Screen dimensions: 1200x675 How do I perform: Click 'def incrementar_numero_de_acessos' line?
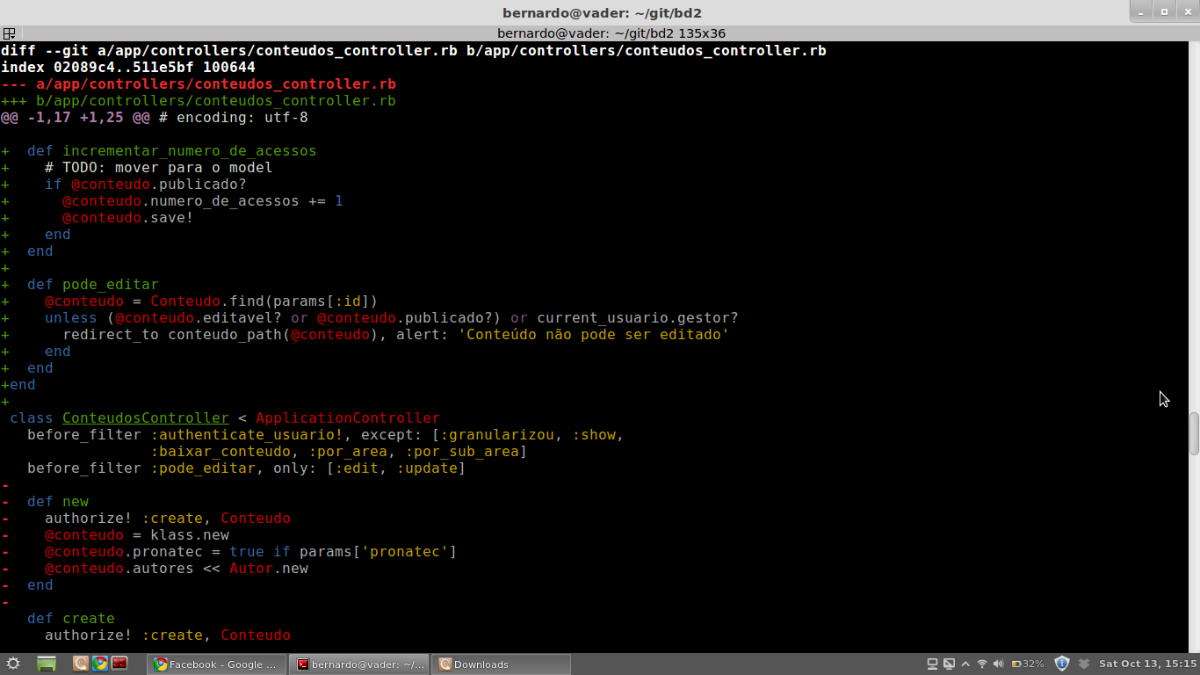point(172,151)
